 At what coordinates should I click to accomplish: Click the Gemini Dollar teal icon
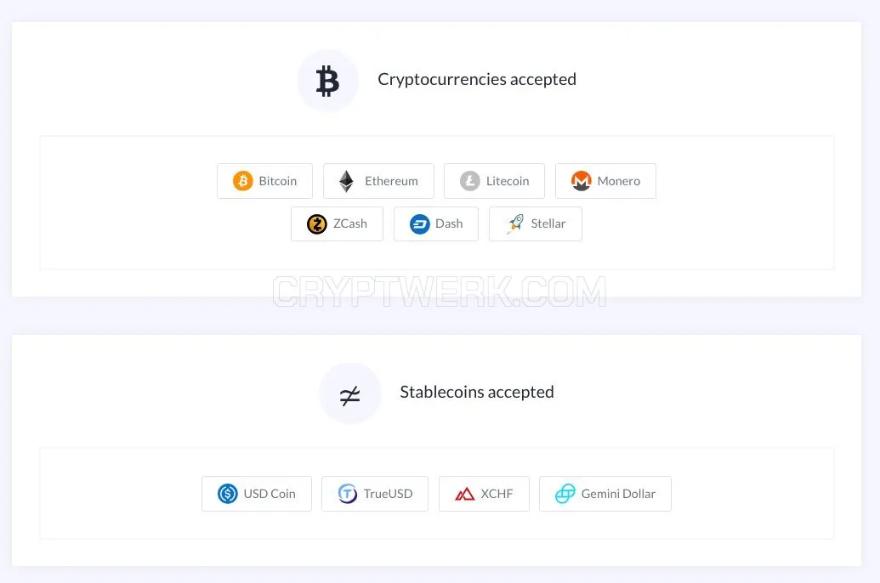coord(565,494)
